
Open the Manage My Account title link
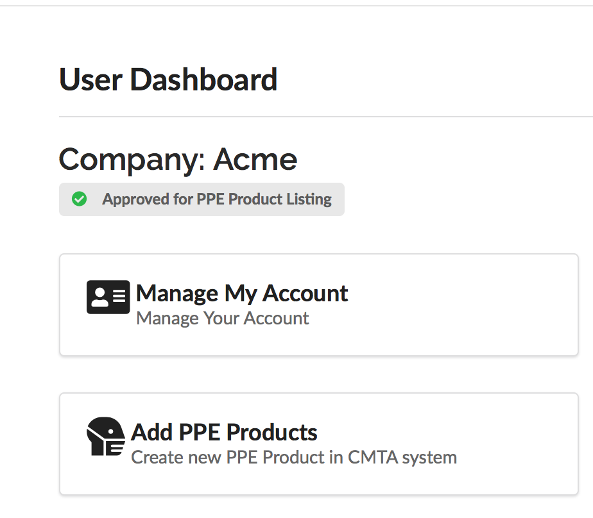pyautogui.click(x=242, y=294)
